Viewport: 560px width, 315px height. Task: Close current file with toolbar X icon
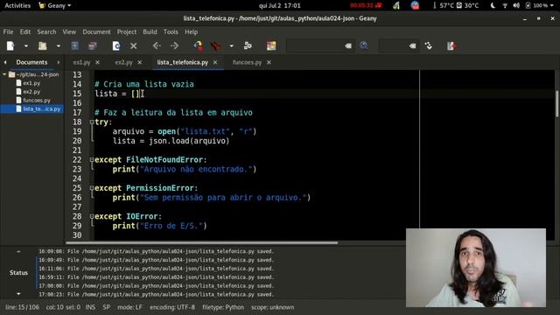coord(134,45)
